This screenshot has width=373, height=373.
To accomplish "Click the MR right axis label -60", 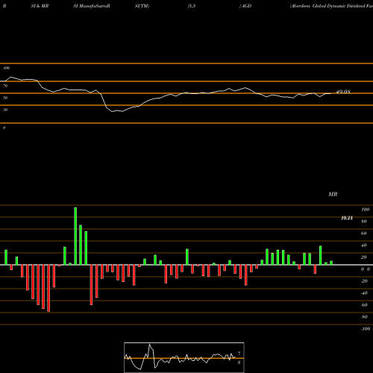I will [364, 305].
